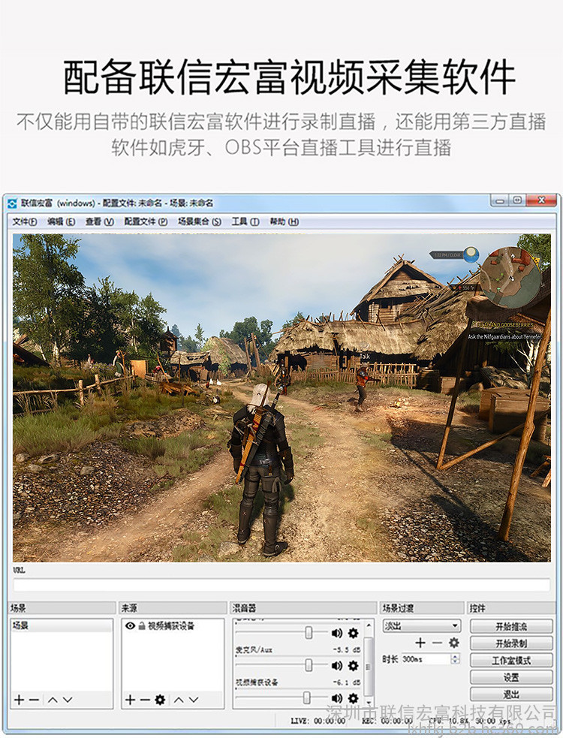Open settings gear of the topmost mixer channel
The height and width of the screenshot is (738, 563).
click(353, 633)
